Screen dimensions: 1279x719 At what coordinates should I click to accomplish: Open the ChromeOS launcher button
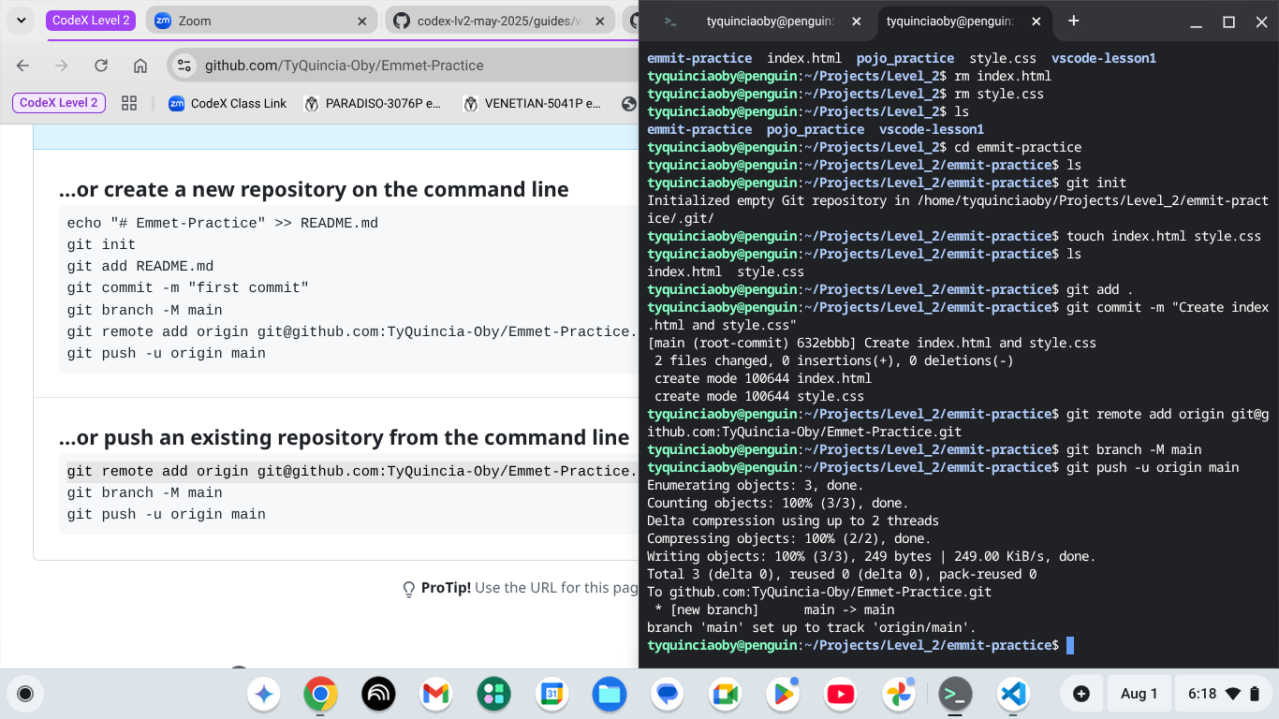click(25, 694)
